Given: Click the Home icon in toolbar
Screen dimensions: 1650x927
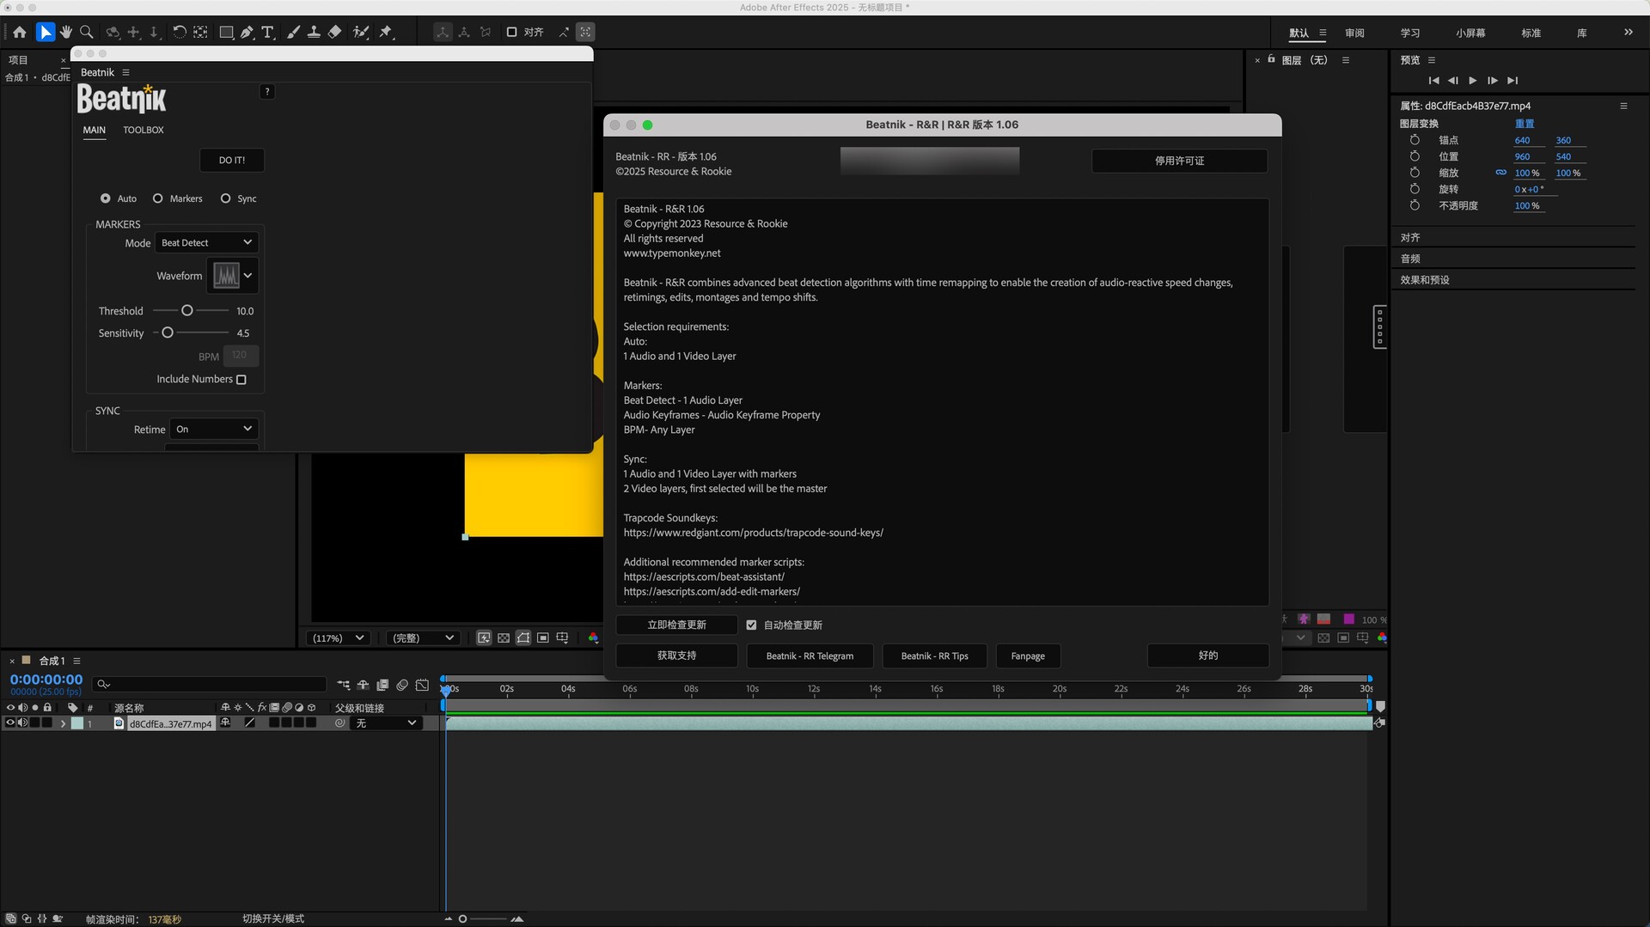Looking at the screenshot, I should (20, 33).
